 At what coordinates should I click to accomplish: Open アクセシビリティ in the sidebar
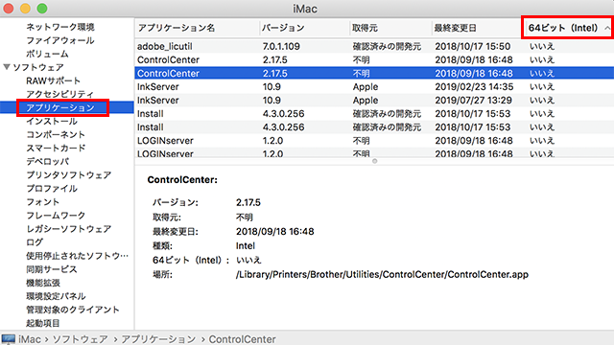(x=59, y=94)
